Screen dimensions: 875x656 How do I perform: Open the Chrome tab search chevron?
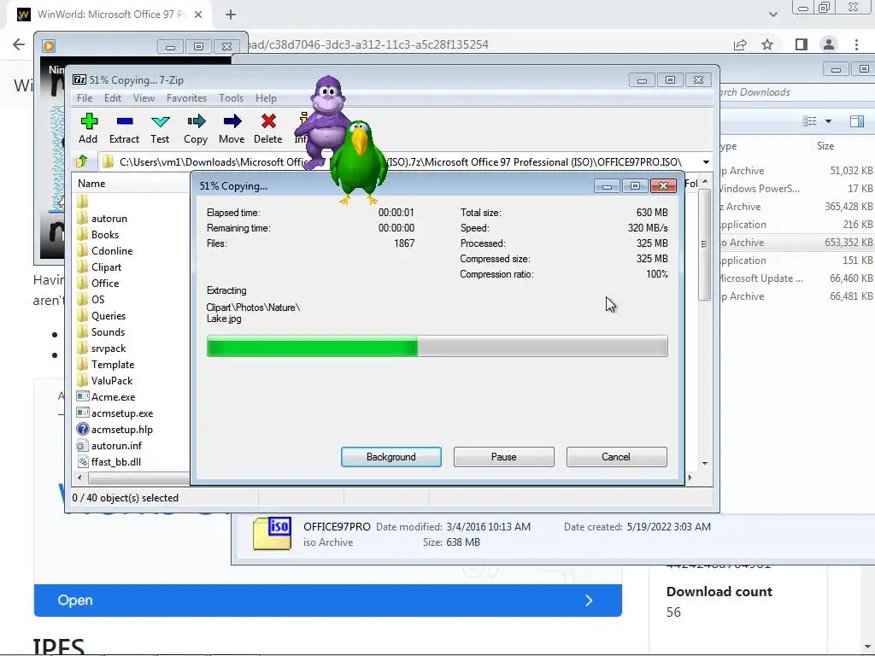772,15
